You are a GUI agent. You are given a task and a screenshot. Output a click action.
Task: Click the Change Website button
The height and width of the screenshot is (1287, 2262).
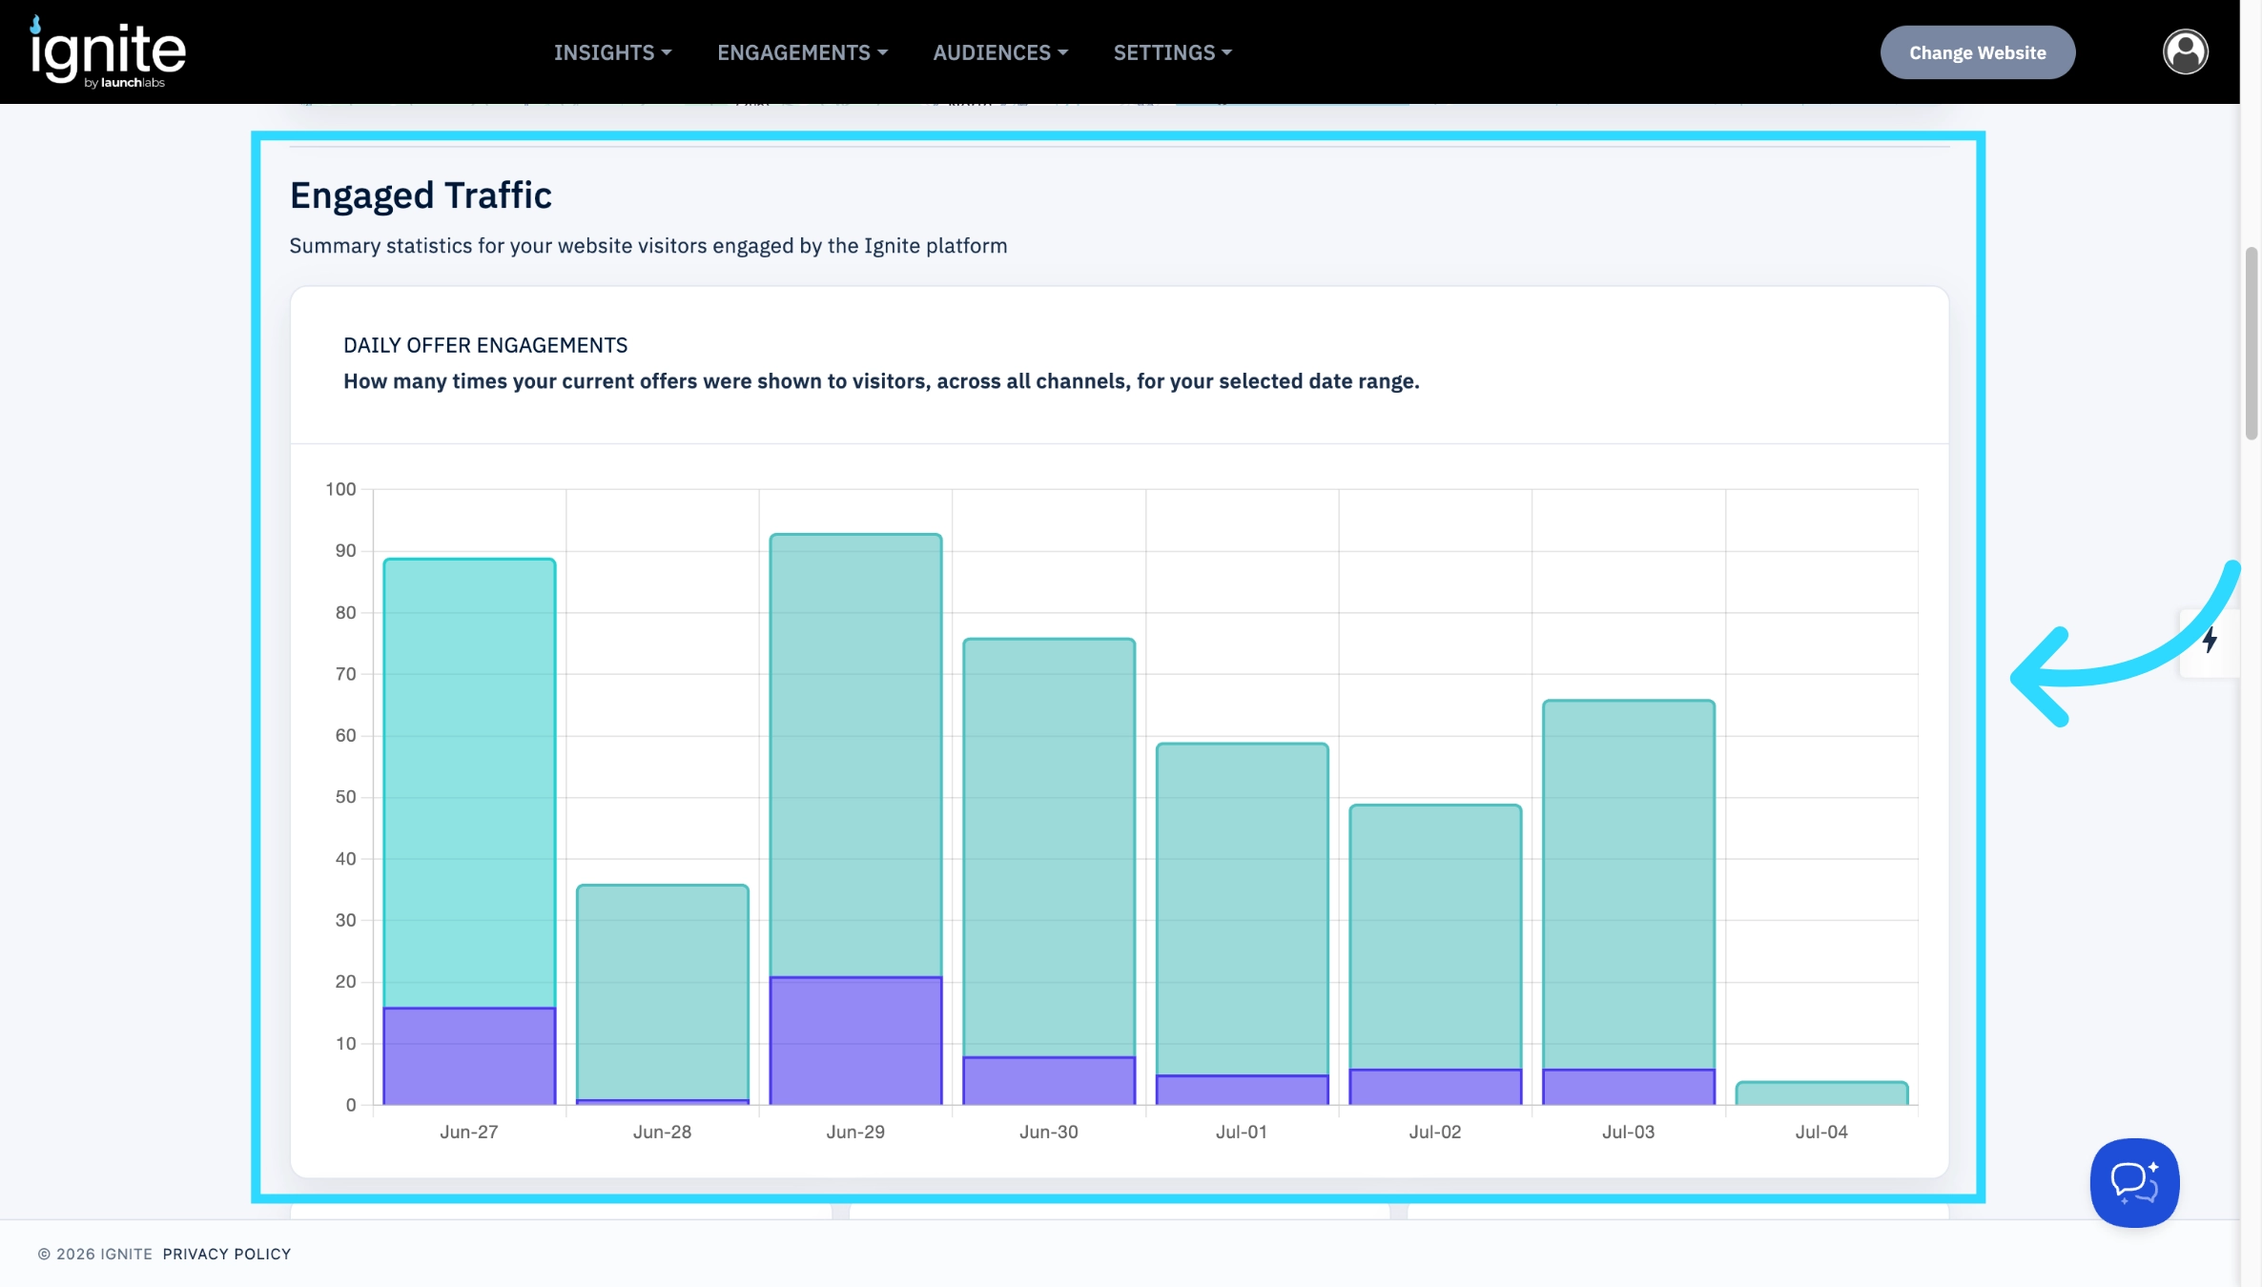pos(1977,52)
